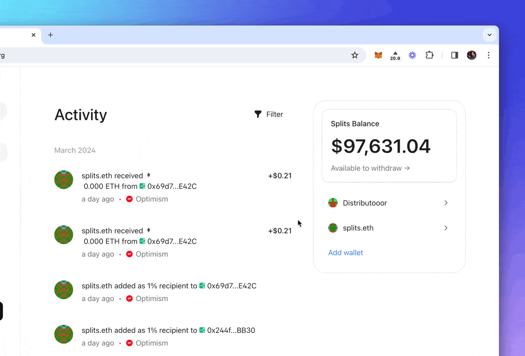Viewport: 525px width, 356px height.
Task: Click the March 2024 date heading
Action: (x=75, y=150)
